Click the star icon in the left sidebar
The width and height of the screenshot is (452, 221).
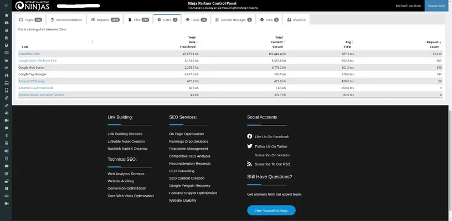coord(6,15)
